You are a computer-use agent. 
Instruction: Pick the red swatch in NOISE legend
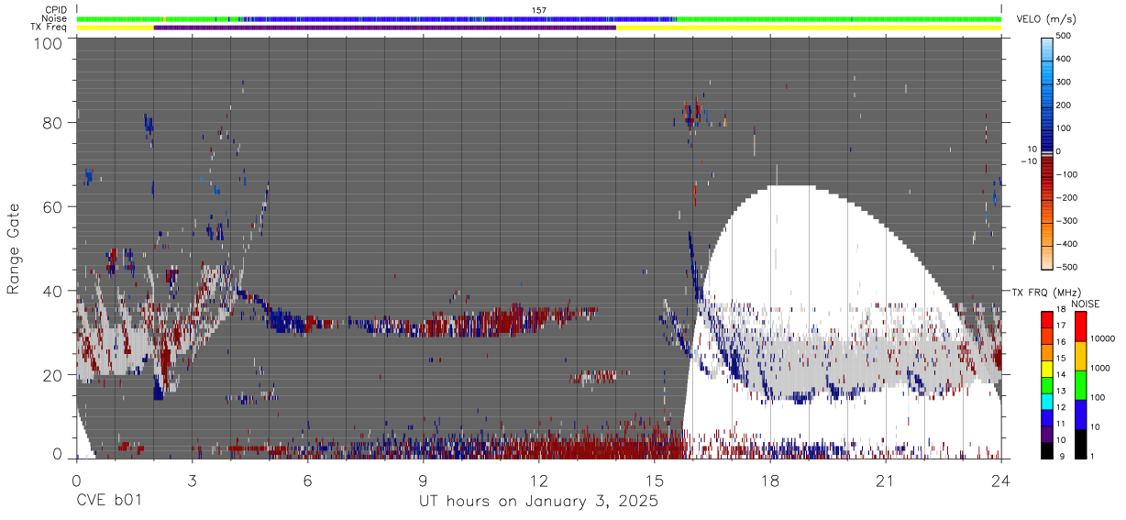[x=1078, y=326]
